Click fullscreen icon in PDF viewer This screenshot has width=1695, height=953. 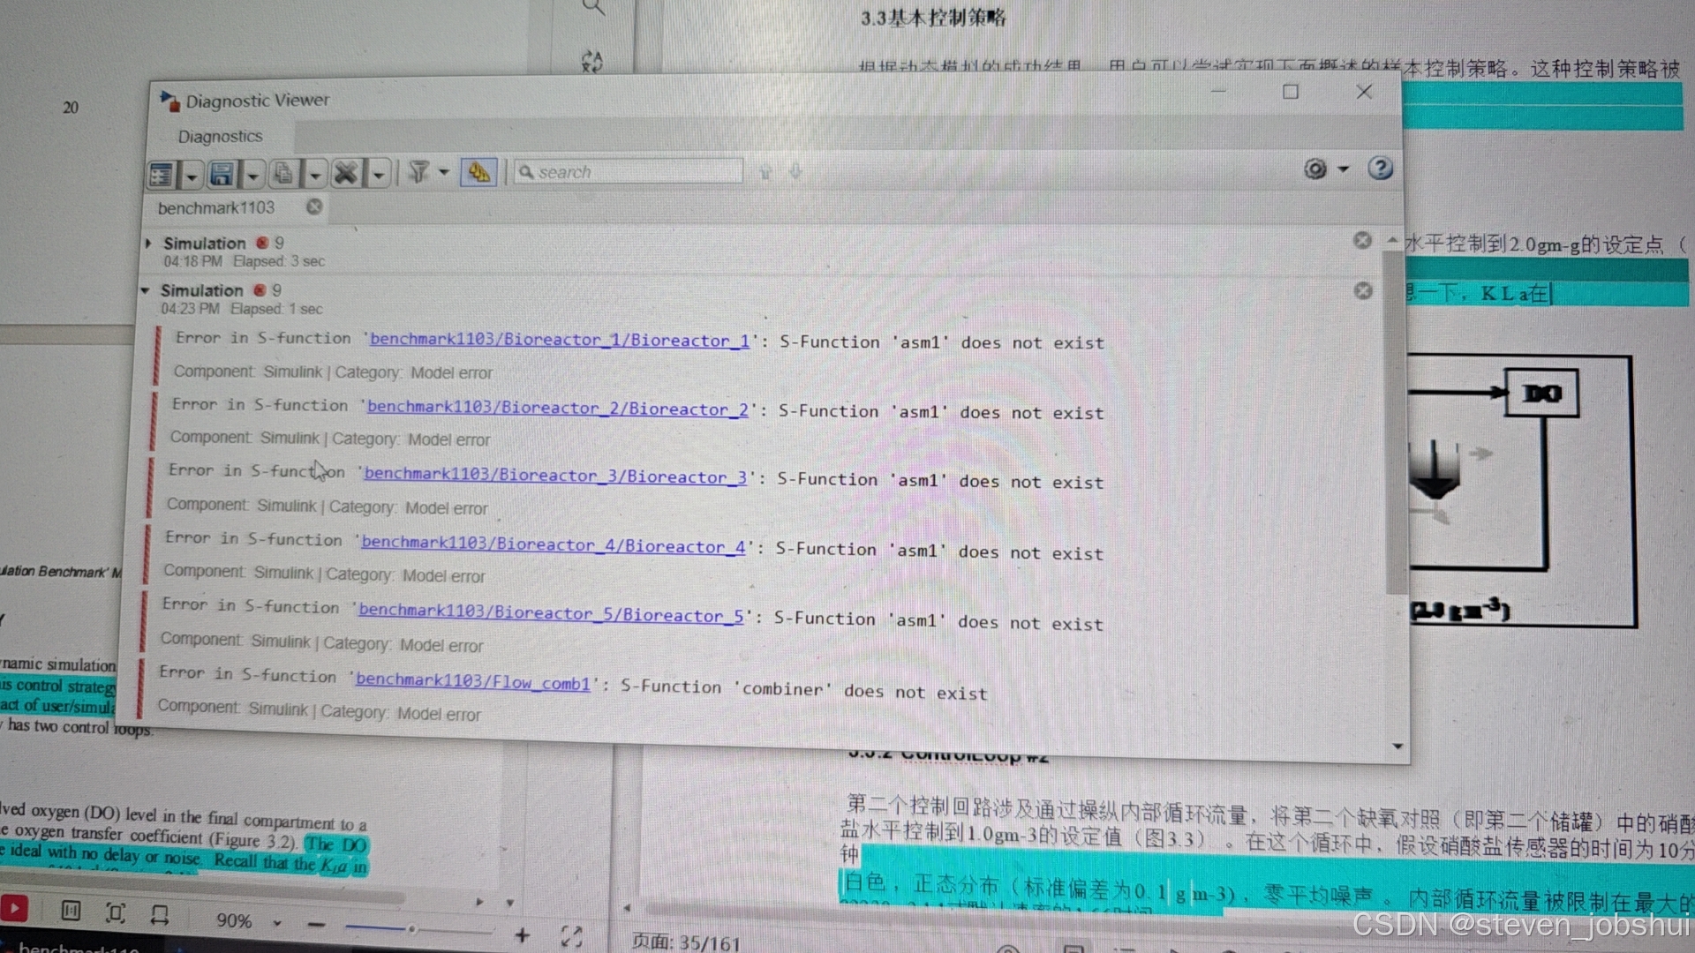(x=571, y=936)
